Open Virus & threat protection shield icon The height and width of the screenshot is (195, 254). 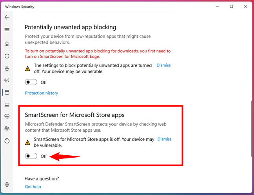[x=7, y=56]
